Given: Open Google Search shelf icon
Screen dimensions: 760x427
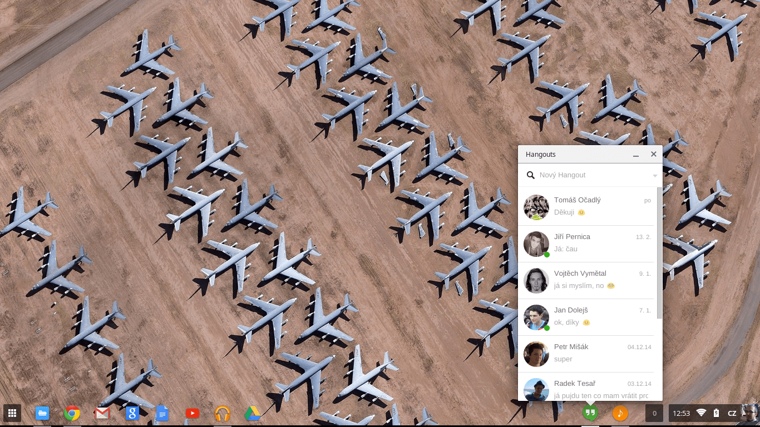Looking at the screenshot, I should [132, 413].
